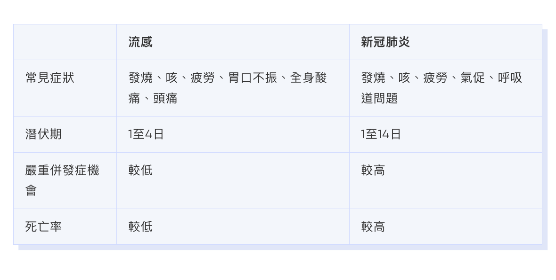Select 較高 in the 死亡率 row

pos(373,227)
